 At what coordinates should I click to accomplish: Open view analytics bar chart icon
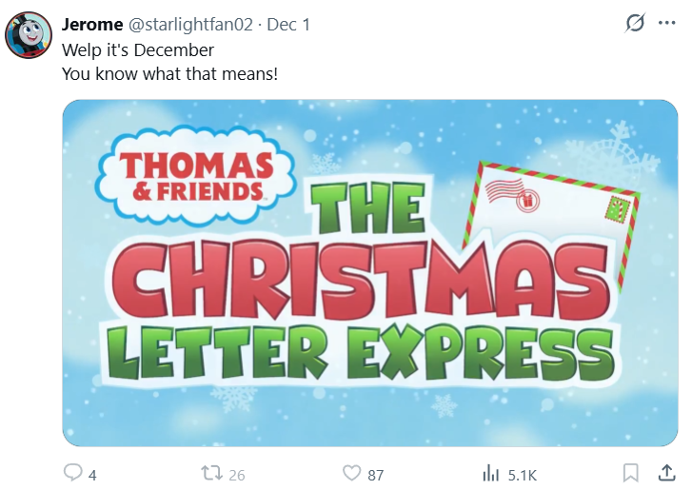tap(491, 473)
